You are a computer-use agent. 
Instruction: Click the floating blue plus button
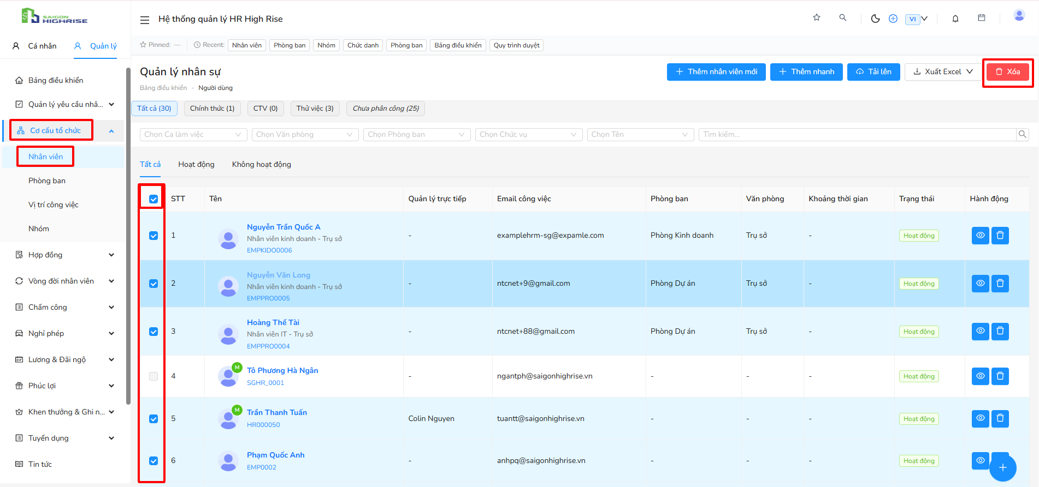[1003, 468]
